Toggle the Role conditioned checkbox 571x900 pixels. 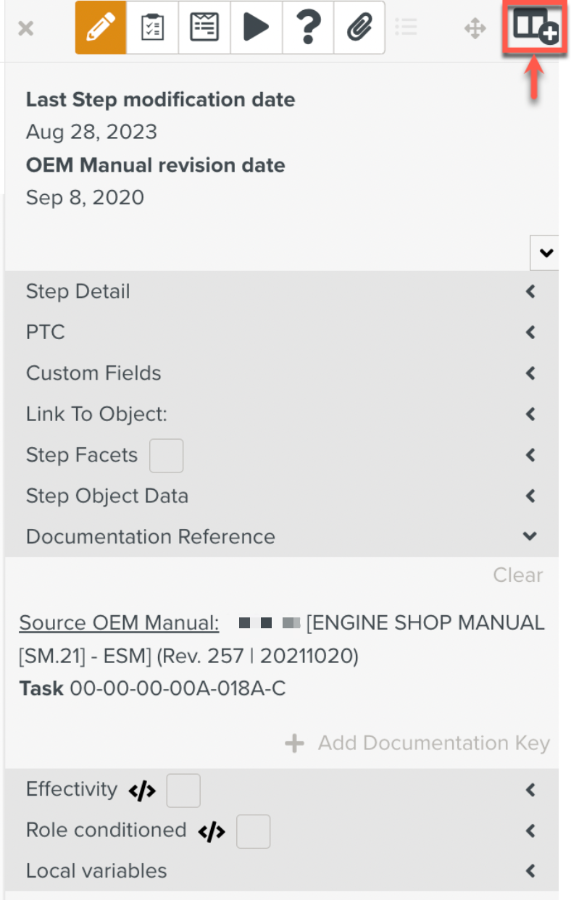253,831
